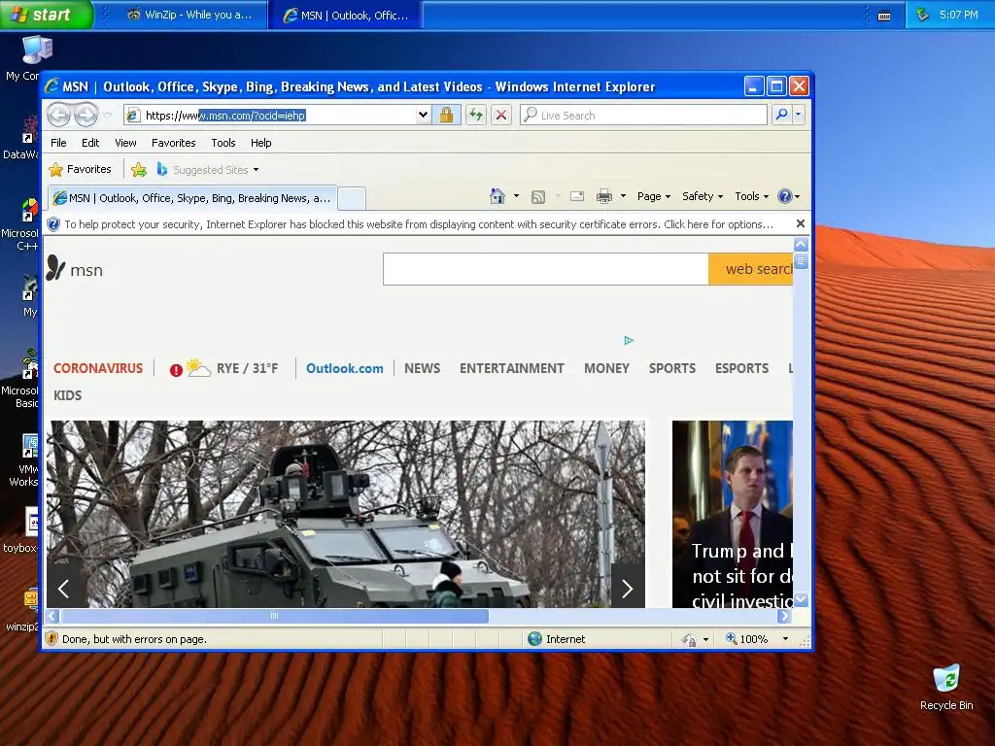Open a new blank tab
This screenshot has height=746, width=995.
pos(352,198)
